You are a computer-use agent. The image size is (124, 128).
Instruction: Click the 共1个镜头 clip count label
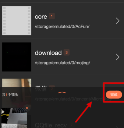(10, 95)
